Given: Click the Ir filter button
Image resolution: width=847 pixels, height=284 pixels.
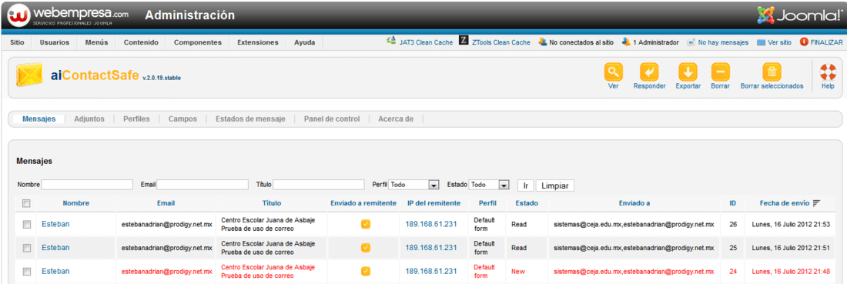Looking at the screenshot, I should click(x=525, y=185).
